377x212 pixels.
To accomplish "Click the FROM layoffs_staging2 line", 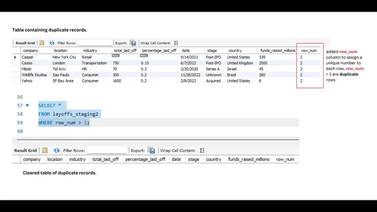I will tap(68, 114).
